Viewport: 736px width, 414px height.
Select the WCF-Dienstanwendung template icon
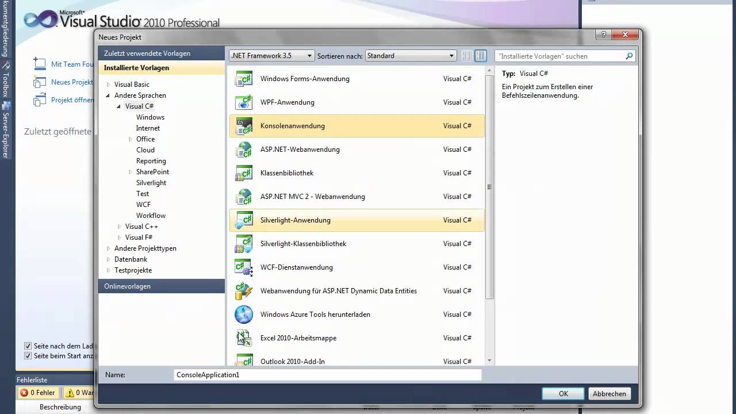pyautogui.click(x=244, y=267)
